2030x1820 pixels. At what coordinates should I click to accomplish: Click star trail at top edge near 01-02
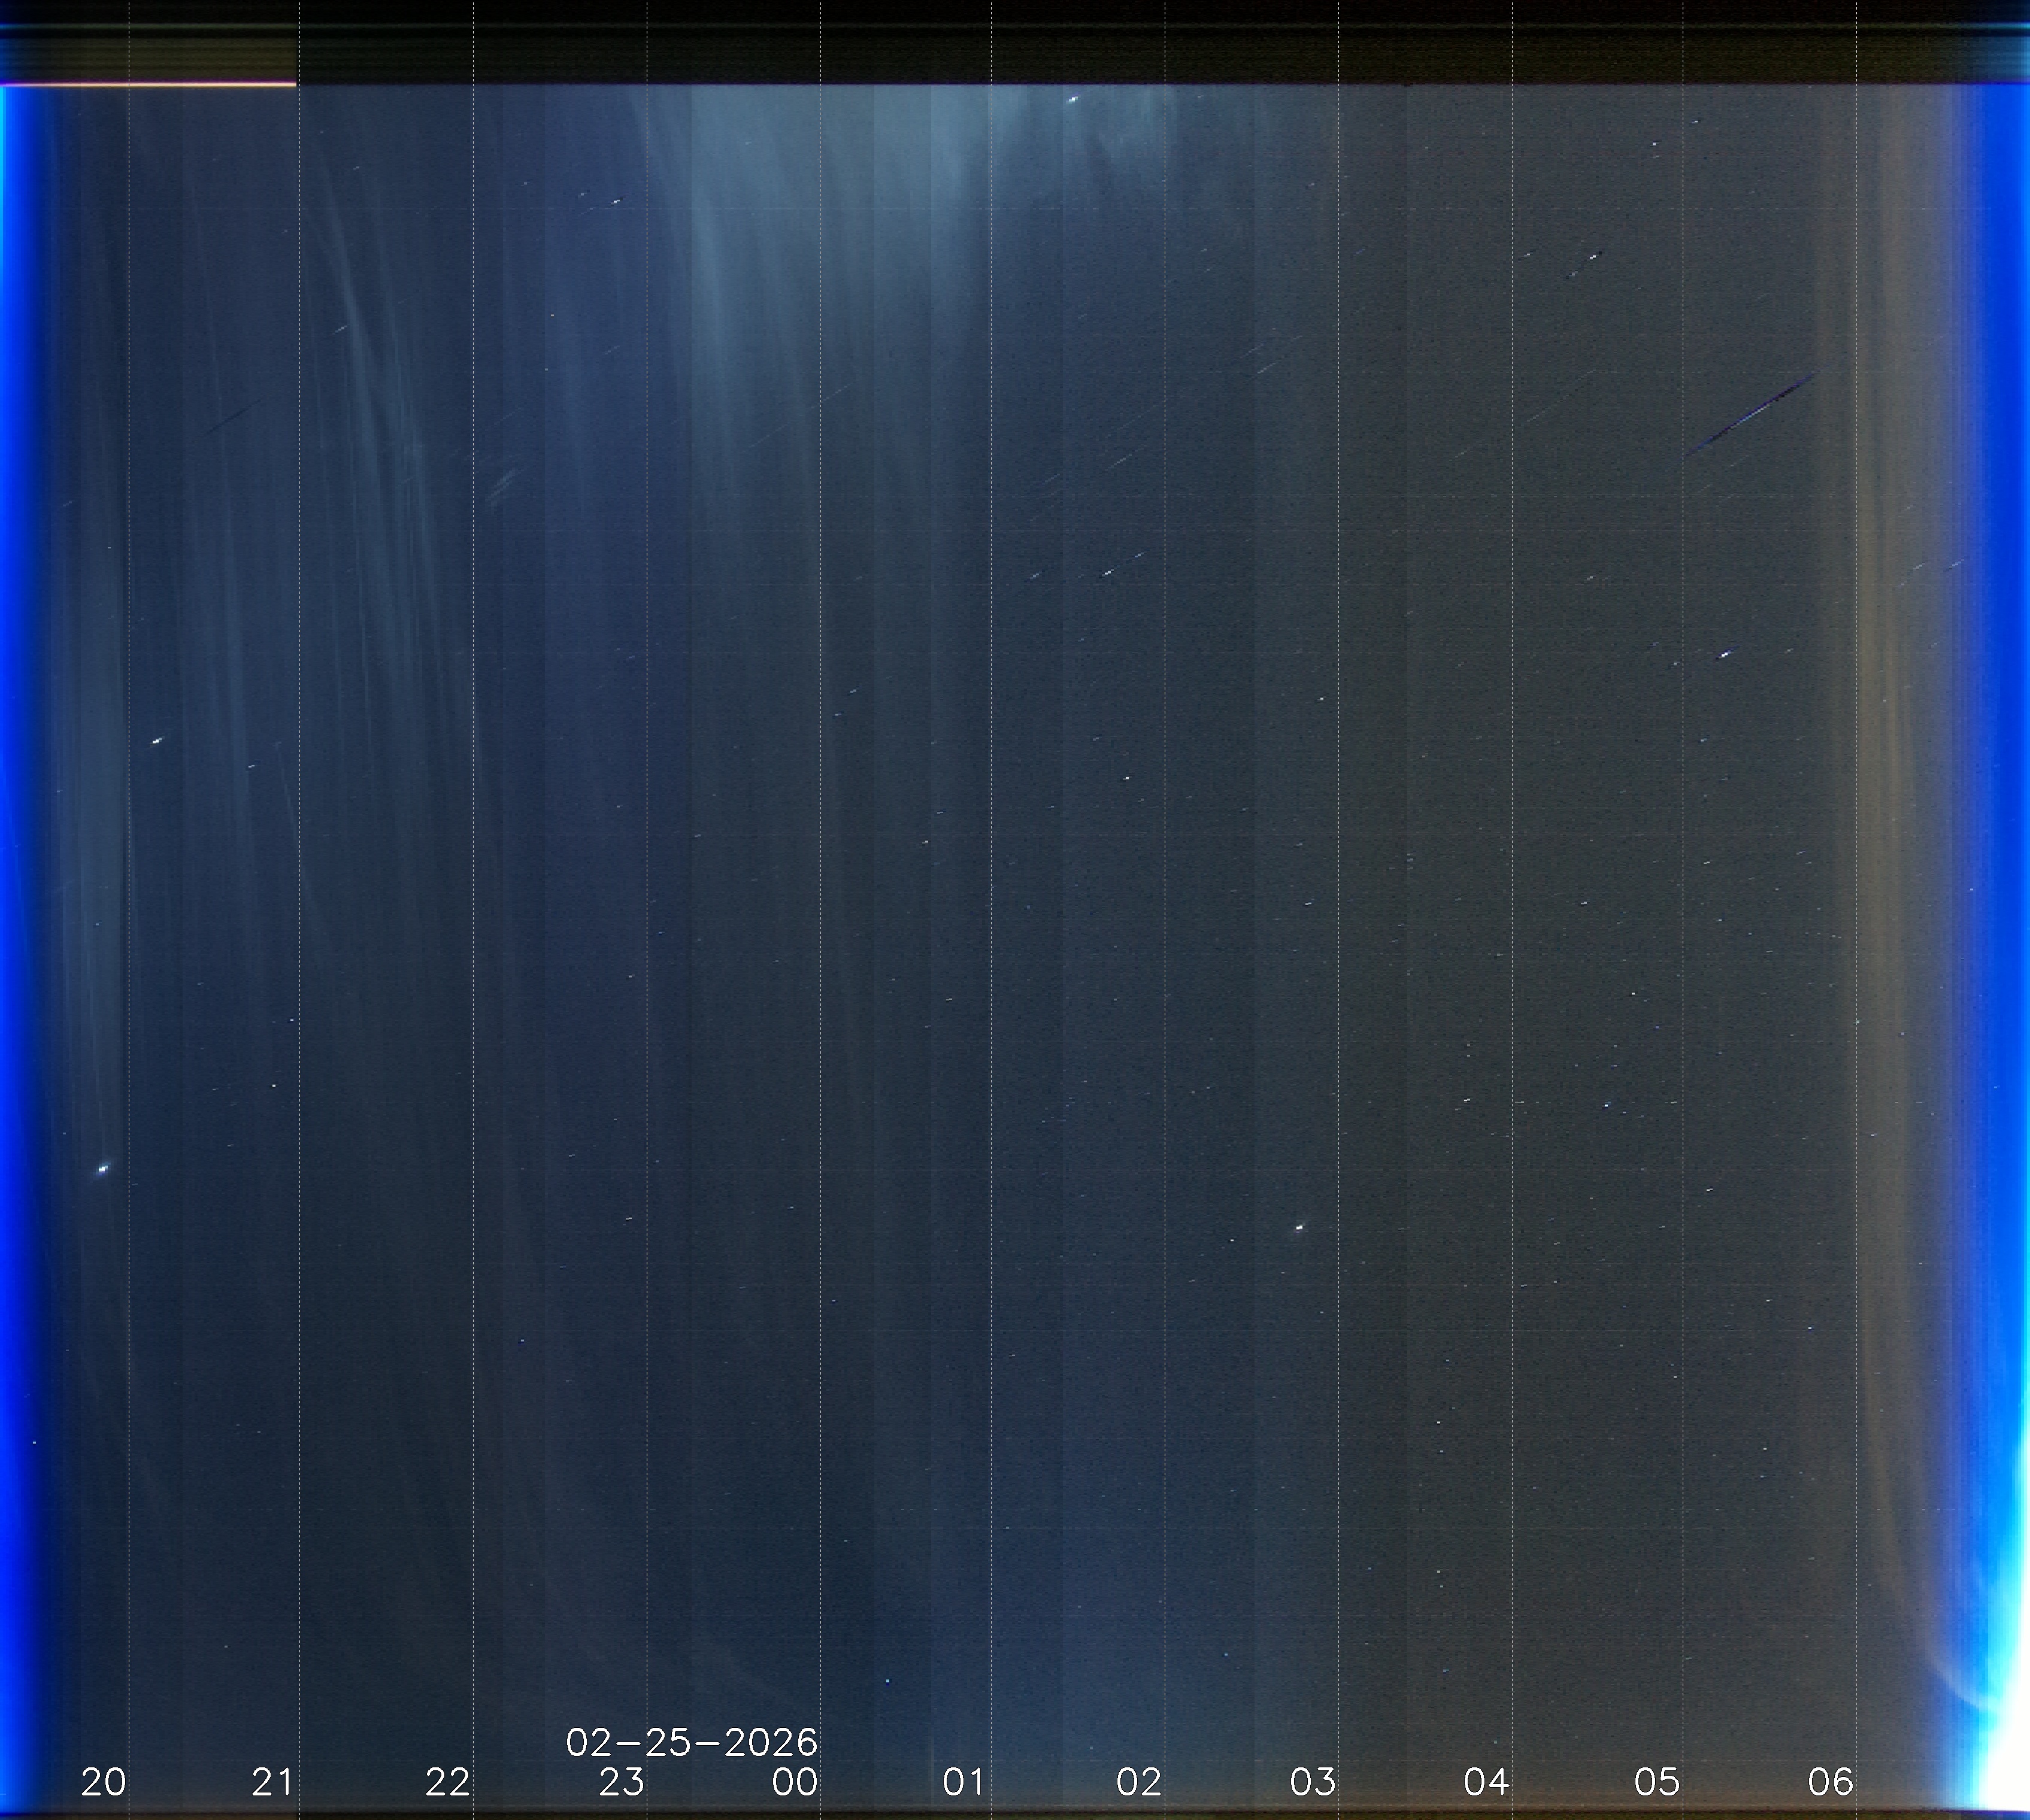[1072, 99]
